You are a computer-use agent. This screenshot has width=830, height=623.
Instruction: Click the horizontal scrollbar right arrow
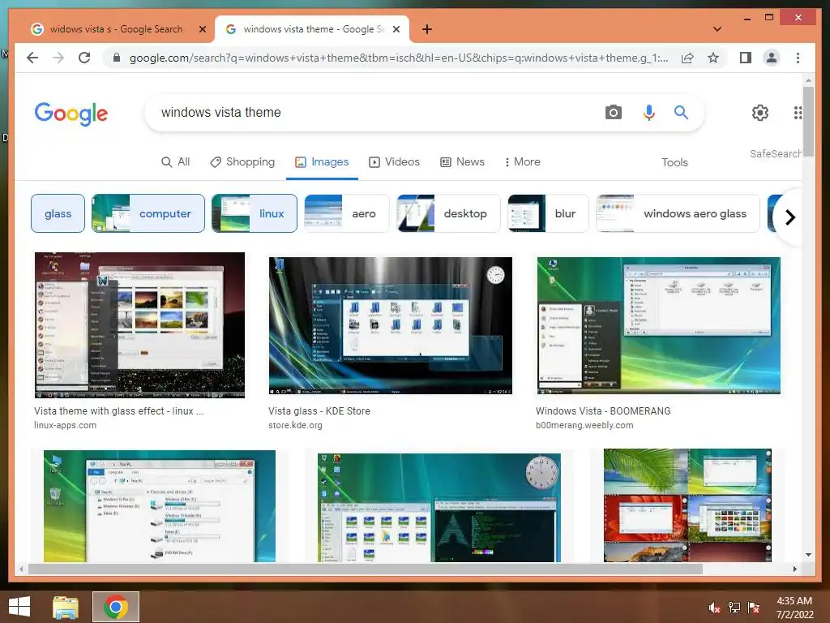pos(794,569)
